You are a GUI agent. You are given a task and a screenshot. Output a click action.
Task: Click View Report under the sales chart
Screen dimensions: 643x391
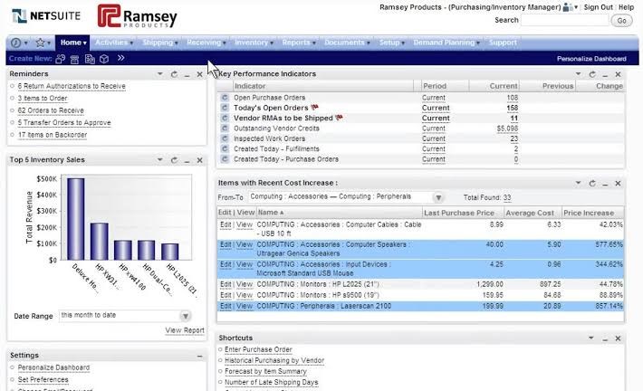point(185,330)
